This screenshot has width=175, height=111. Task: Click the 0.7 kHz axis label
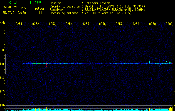[2, 92]
